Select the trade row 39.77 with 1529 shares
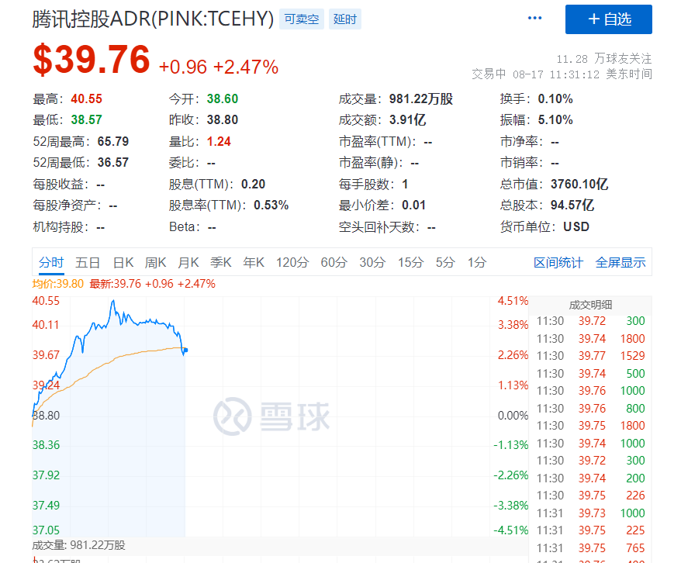The image size is (681, 563). (590, 356)
